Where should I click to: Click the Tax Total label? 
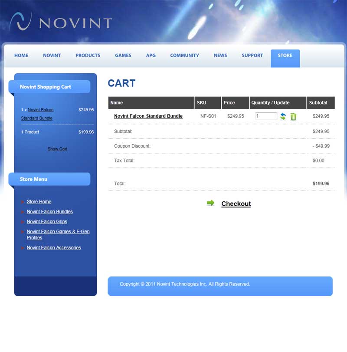tap(124, 161)
